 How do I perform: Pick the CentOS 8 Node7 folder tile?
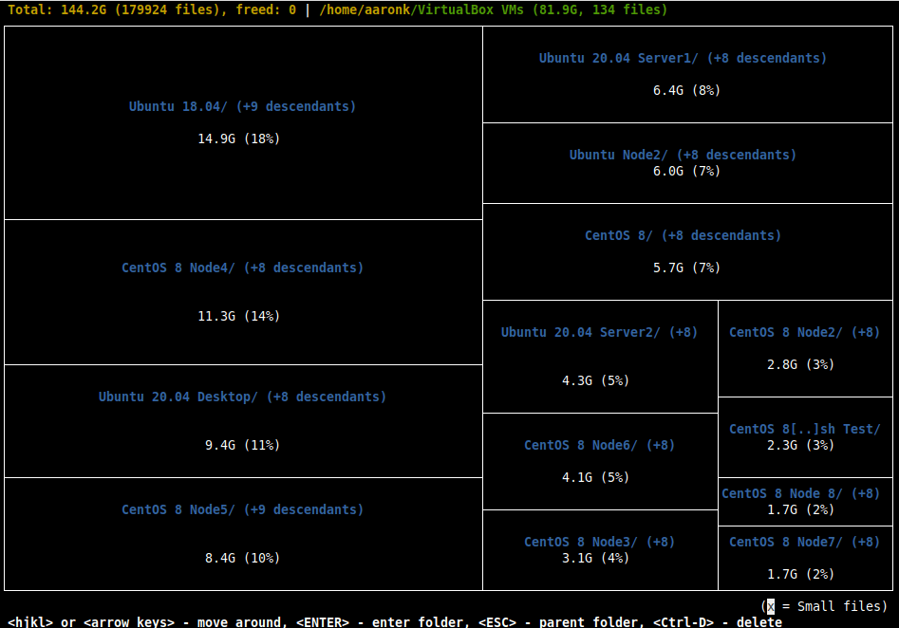[804, 558]
